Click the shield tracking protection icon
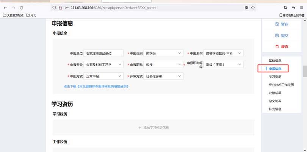The width and height of the screenshot is (307, 152). pos(55,8)
